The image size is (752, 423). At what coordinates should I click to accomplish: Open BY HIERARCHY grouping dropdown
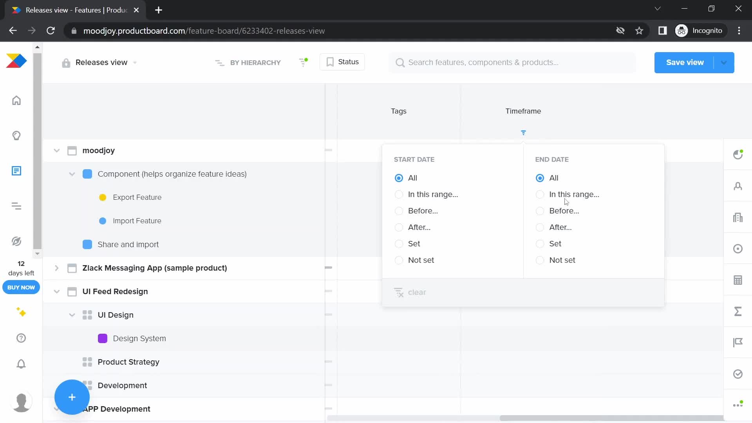pos(248,63)
